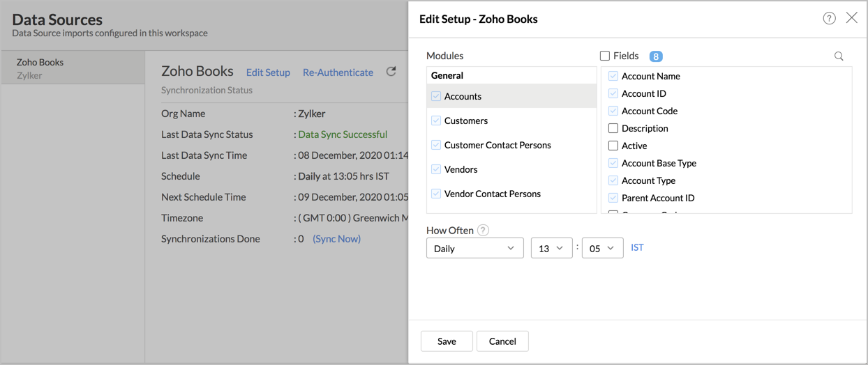The height and width of the screenshot is (365, 868).
Task: Toggle Customer Contact Persons checkbox
Action: 436,145
